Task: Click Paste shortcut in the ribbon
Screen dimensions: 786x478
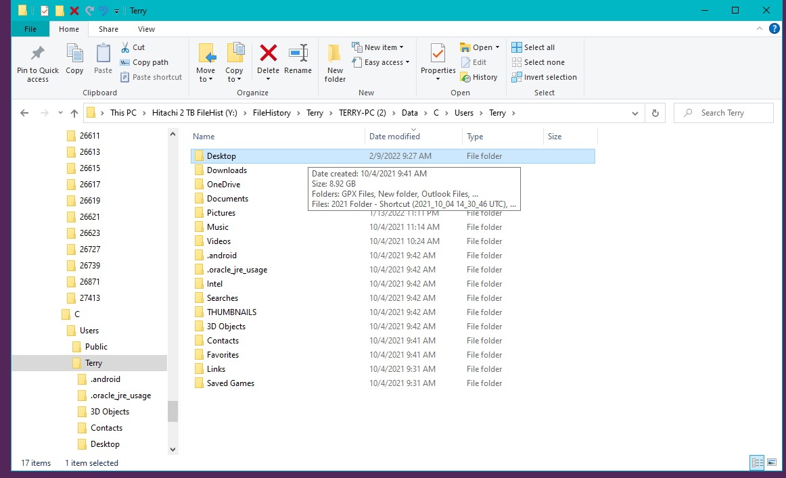Action: [152, 77]
